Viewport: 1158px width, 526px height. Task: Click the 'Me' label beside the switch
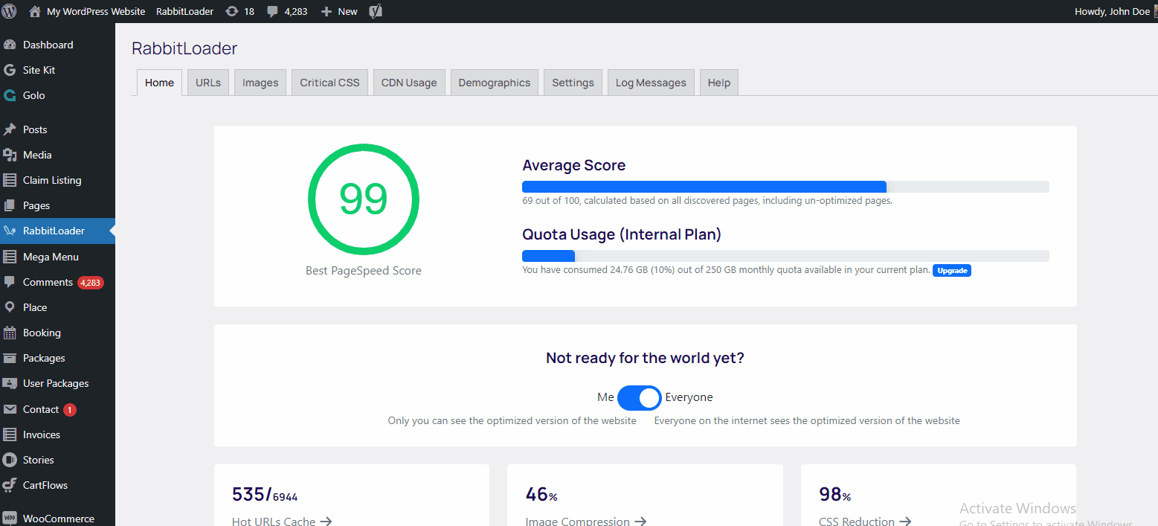pos(605,397)
